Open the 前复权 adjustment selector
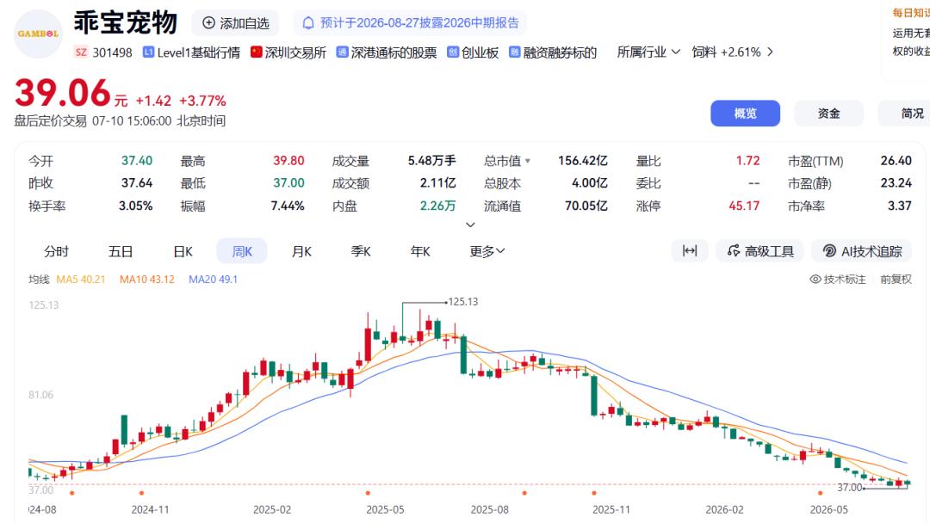Viewport: 930px width, 523px height. (896, 279)
